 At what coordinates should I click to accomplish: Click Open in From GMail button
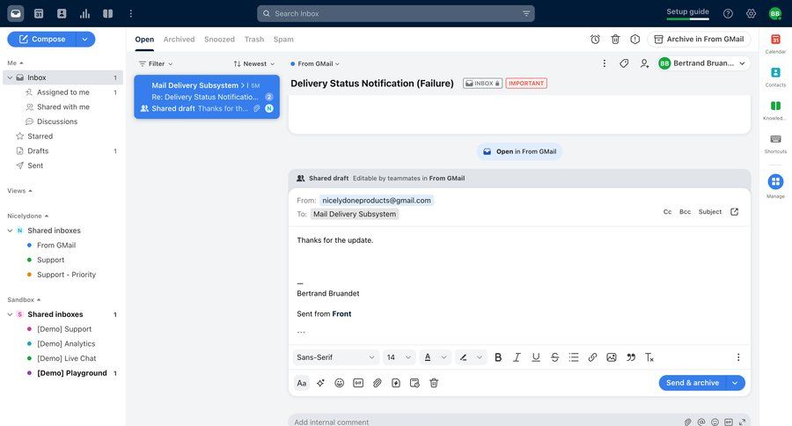[x=520, y=151]
